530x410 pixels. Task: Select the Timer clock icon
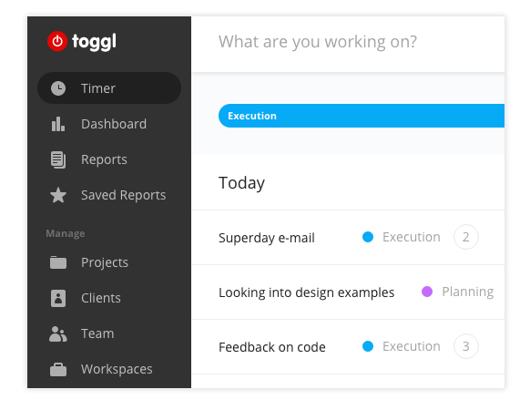click(x=58, y=88)
